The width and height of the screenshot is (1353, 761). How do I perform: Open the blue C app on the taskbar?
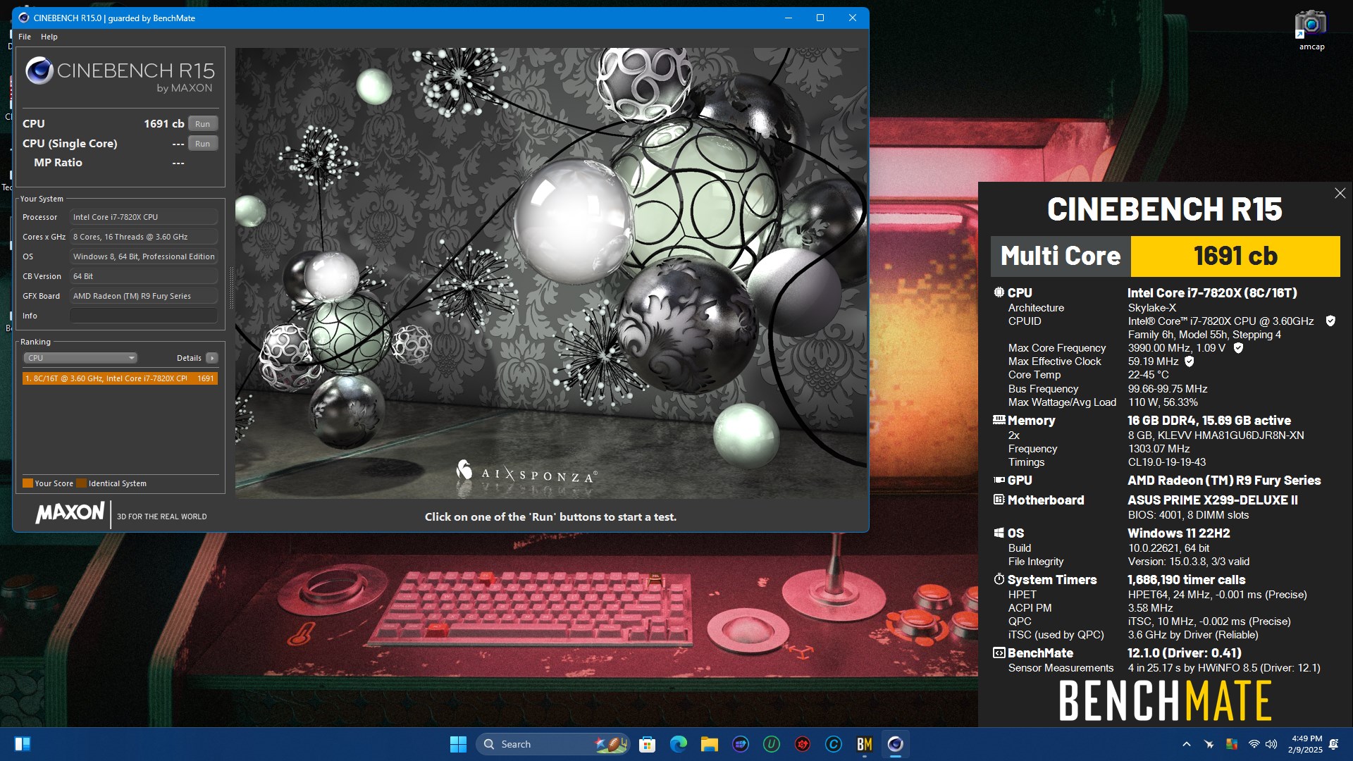[834, 744]
